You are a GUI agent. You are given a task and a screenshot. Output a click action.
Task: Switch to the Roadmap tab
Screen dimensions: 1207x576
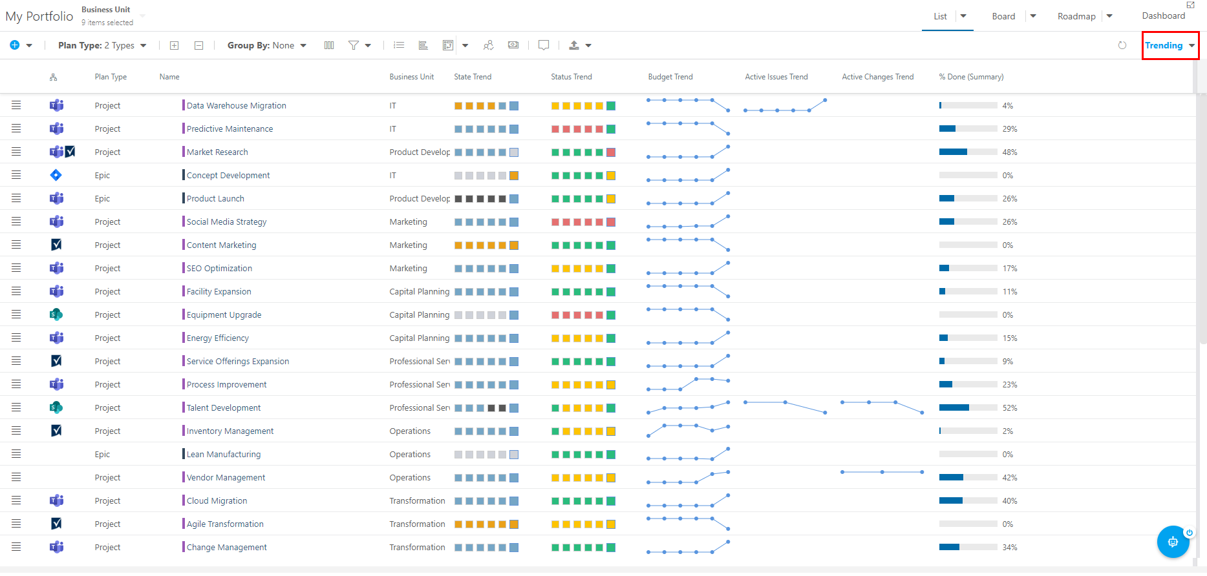[1076, 16]
